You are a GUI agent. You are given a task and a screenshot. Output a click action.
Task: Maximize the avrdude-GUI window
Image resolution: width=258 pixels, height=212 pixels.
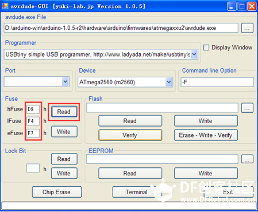click(242, 6)
